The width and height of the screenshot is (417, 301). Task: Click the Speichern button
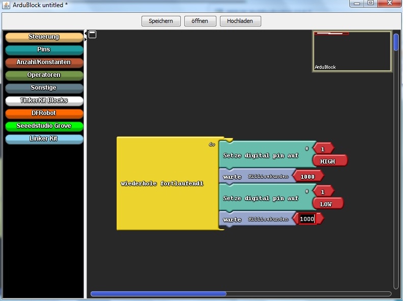(x=161, y=21)
